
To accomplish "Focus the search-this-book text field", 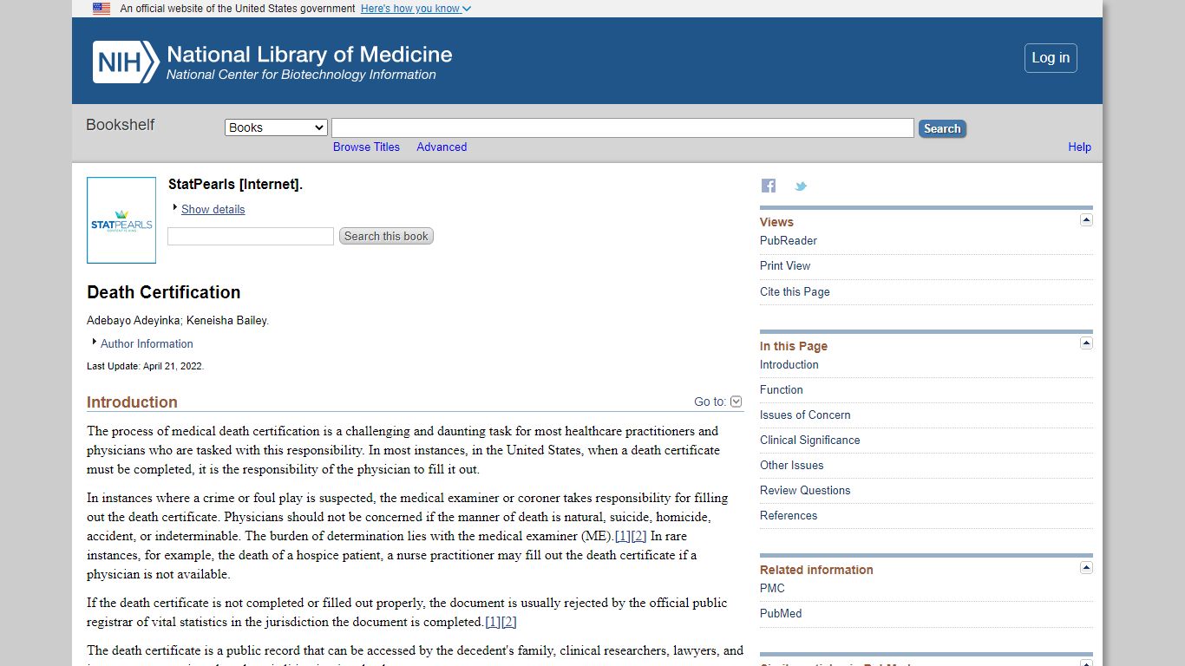I will [x=251, y=236].
